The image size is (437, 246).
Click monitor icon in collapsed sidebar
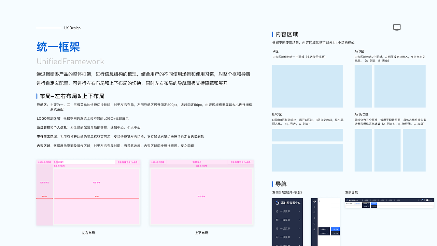(314, 223)
